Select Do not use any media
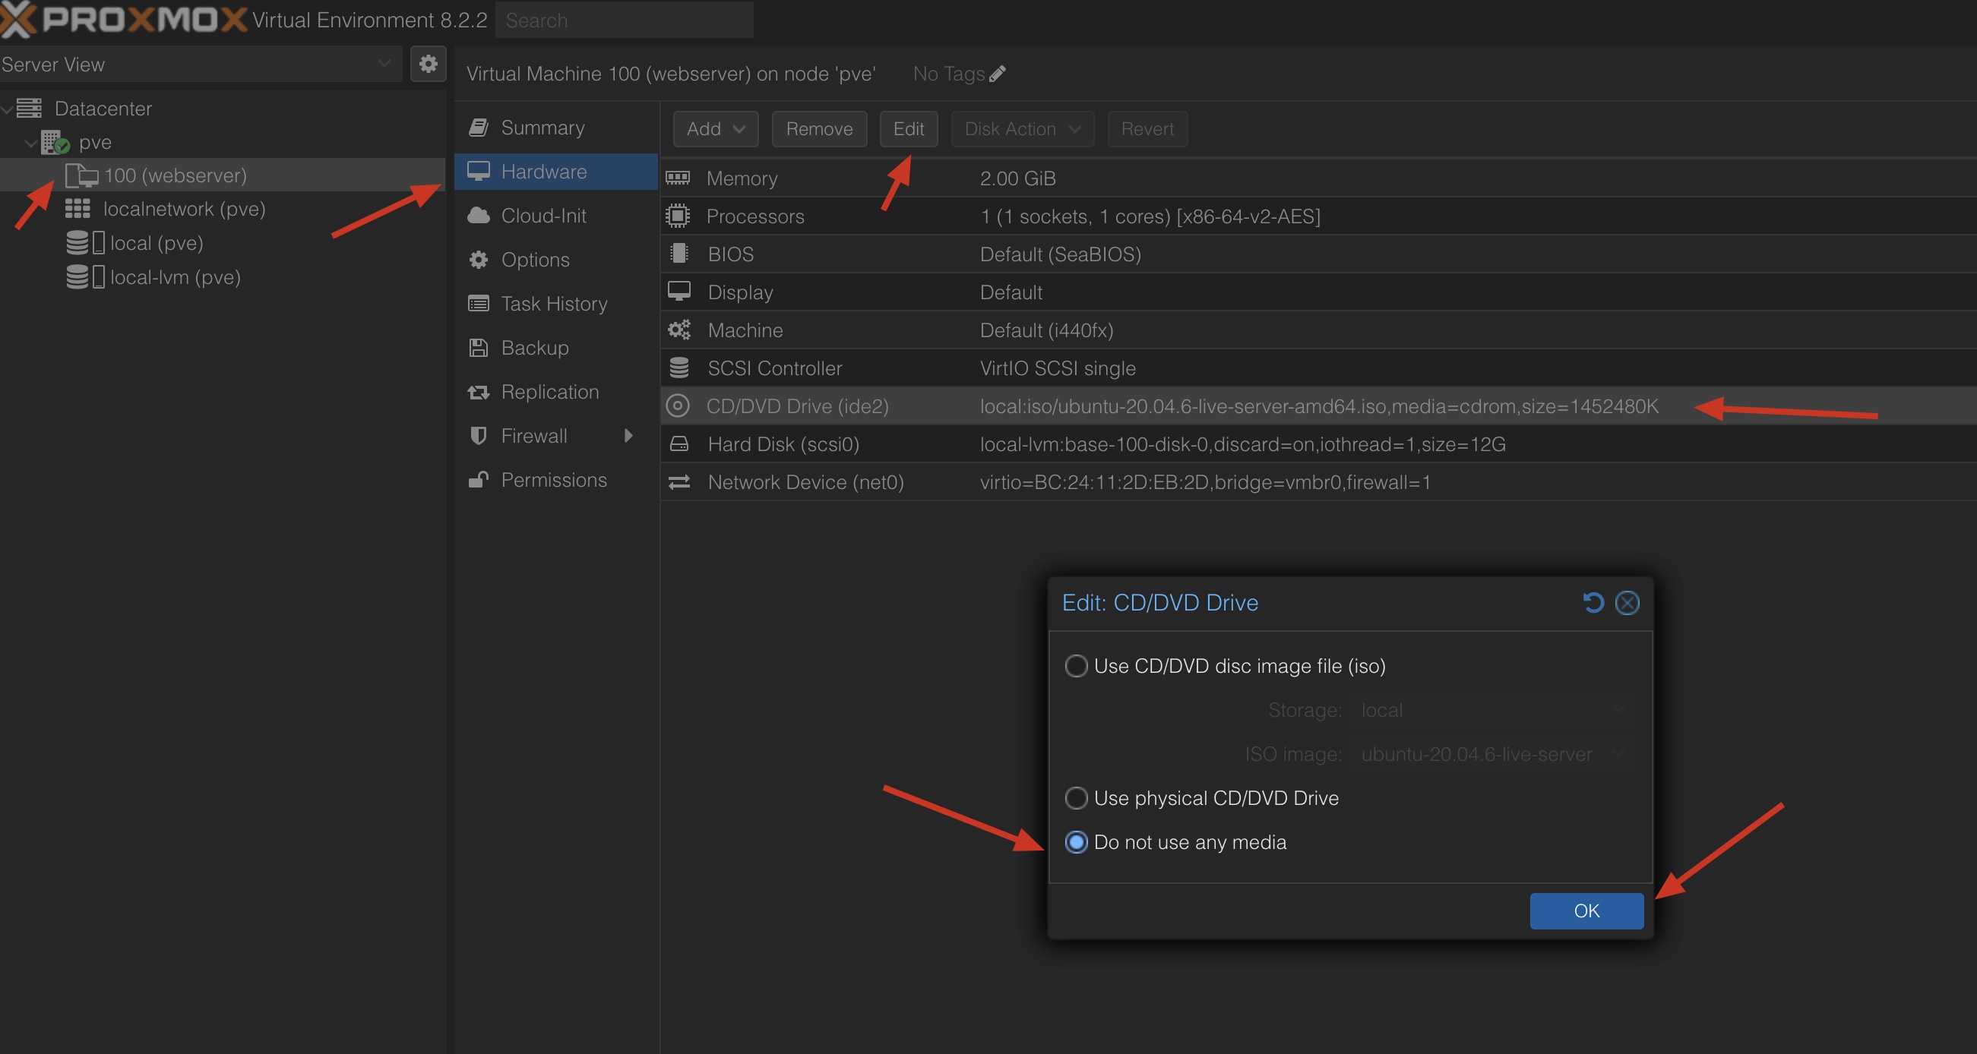Image resolution: width=1977 pixels, height=1054 pixels. point(1076,842)
